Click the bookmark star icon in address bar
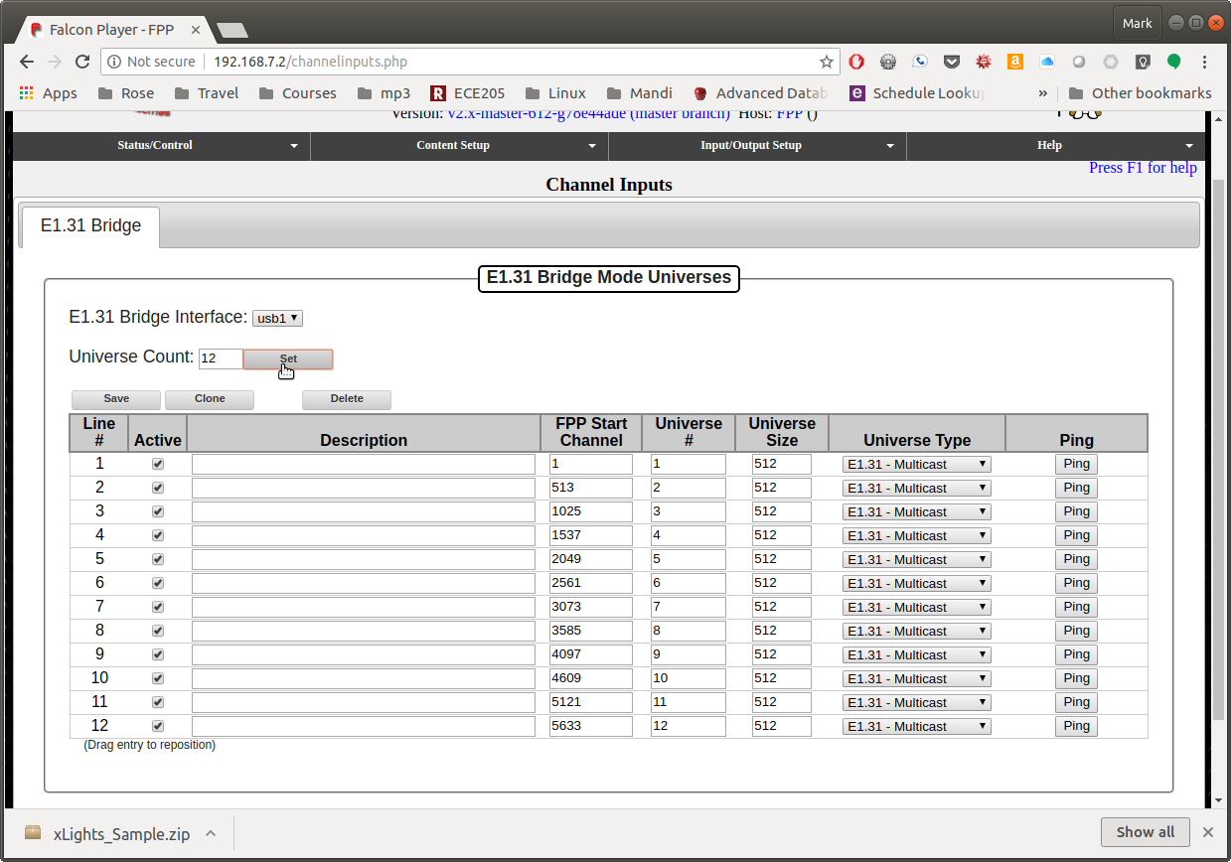 [x=826, y=62]
